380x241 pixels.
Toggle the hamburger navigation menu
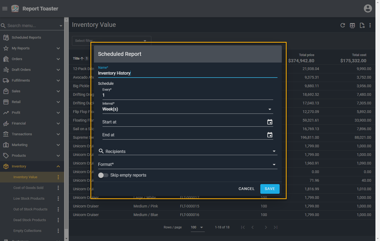pyautogui.click(x=5, y=9)
